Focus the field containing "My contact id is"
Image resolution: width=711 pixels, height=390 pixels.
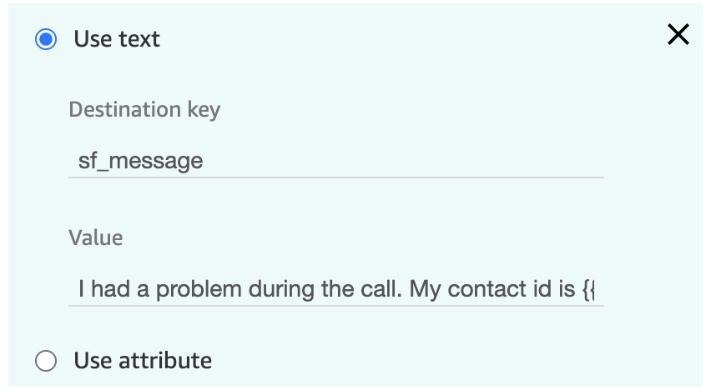pyautogui.click(x=336, y=289)
